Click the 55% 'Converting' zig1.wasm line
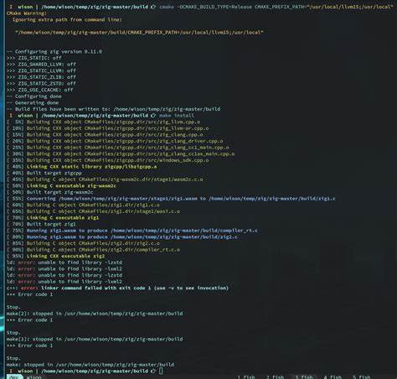The width and height of the screenshot is (397, 379). pyautogui.click(x=171, y=199)
